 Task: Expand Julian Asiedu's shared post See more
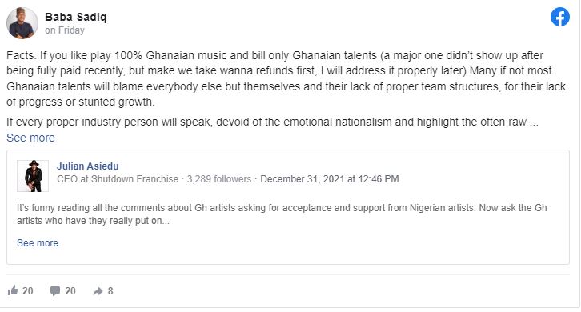click(x=38, y=242)
